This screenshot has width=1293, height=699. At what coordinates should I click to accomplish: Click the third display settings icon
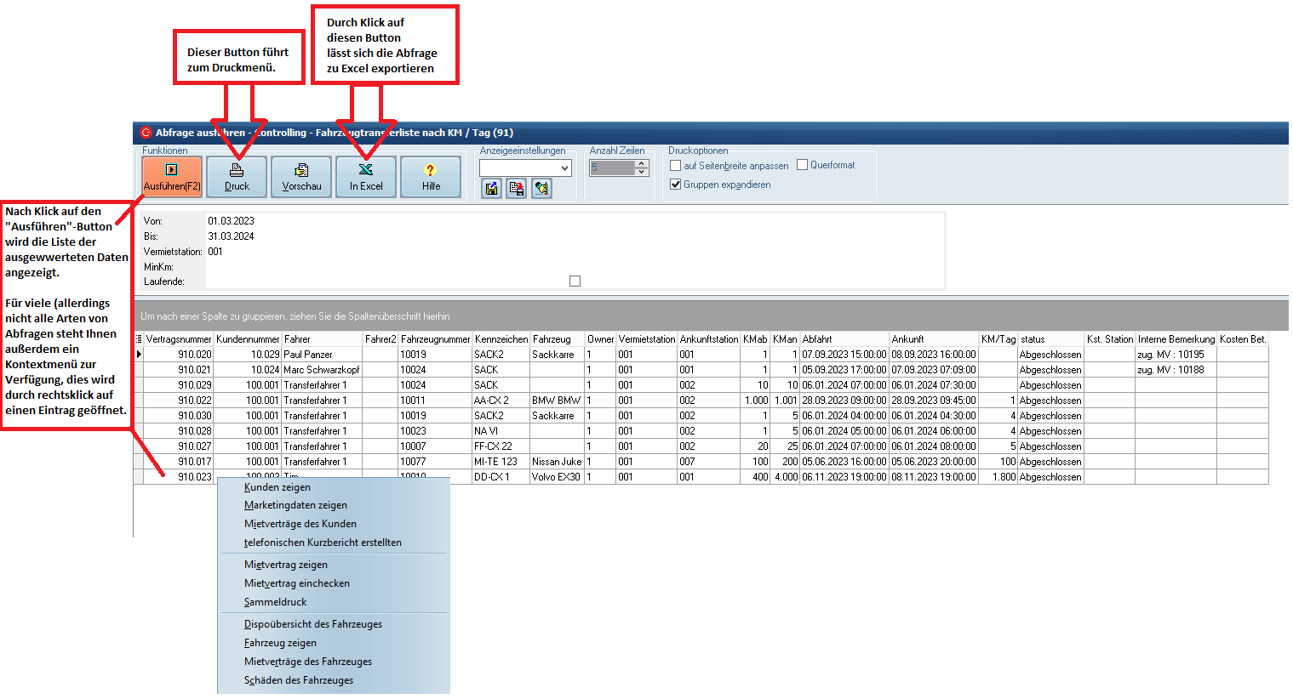click(541, 189)
